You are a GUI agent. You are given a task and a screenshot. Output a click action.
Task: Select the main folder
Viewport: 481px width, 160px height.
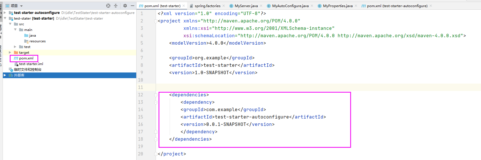(x=28, y=30)
